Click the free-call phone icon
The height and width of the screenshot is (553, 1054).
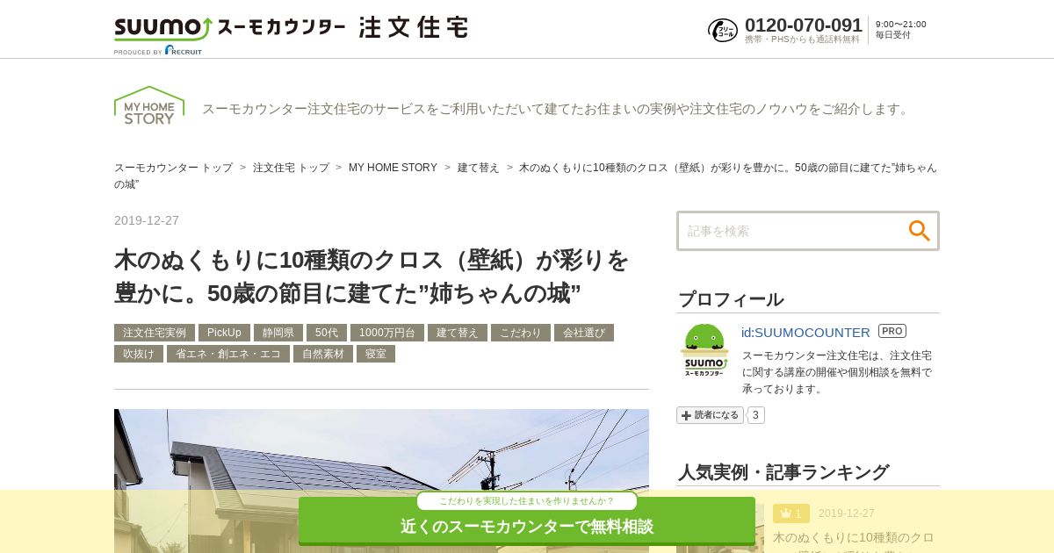[723, 30]
